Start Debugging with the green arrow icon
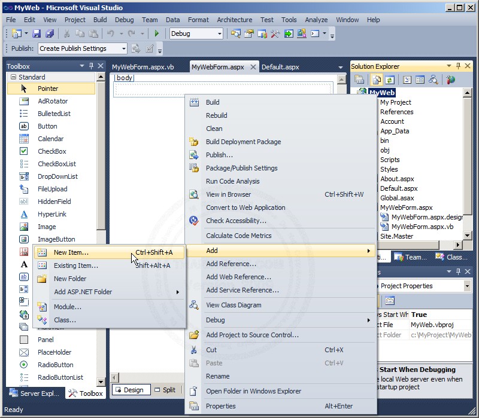479x418 pixels. 156,33
